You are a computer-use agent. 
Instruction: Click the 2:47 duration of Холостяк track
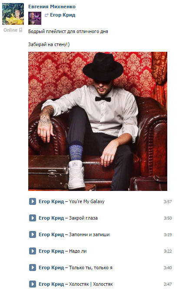tap(168, 284)
